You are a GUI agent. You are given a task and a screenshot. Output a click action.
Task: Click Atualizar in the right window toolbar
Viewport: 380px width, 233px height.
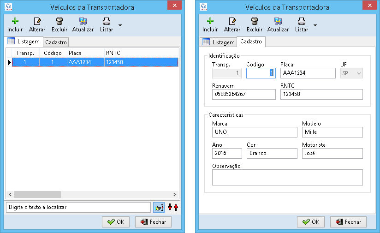click(x=278, y=25)
